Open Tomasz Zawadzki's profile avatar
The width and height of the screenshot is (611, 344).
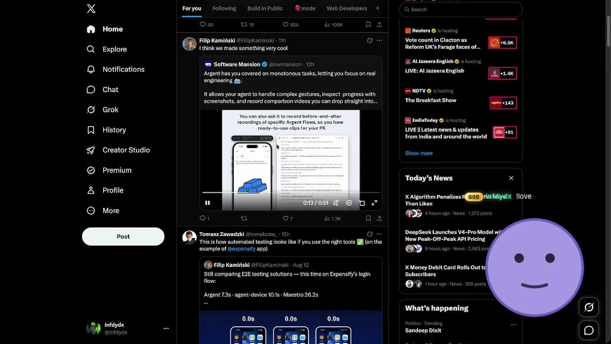[x=190, y=238]
